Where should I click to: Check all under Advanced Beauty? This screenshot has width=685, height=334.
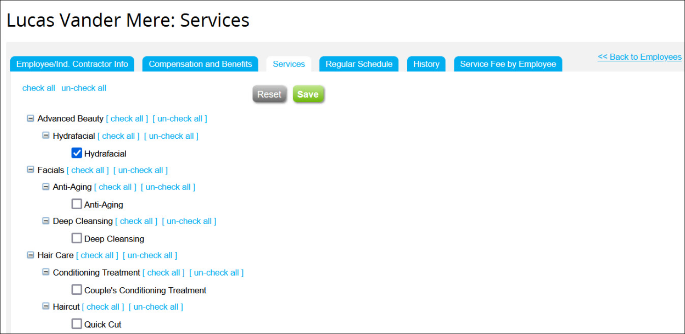[x=127, y=119]
